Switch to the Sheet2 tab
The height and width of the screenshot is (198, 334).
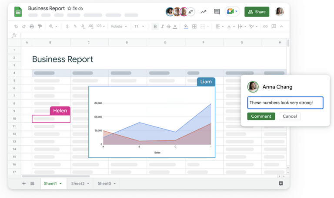click(x=80, y=184)
